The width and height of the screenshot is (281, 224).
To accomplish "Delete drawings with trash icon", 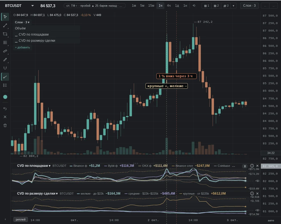I will click(5, 125).
